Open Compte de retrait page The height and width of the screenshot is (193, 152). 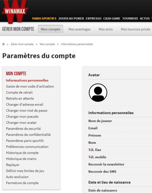click(19, 92)
